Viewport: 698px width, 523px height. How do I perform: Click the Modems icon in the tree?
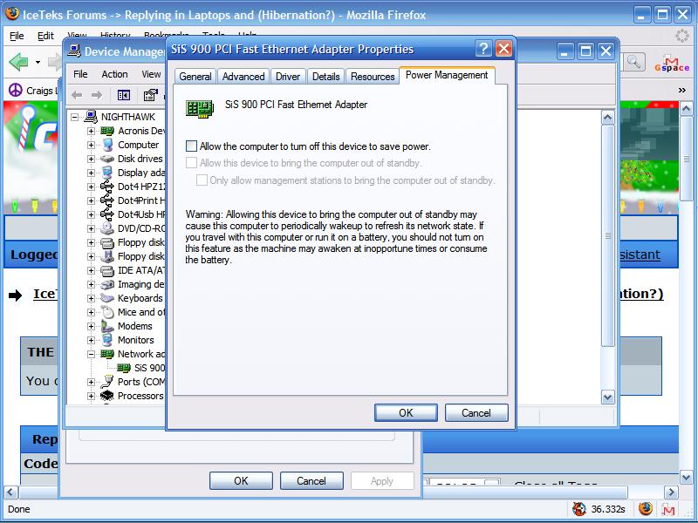[107, 326]
